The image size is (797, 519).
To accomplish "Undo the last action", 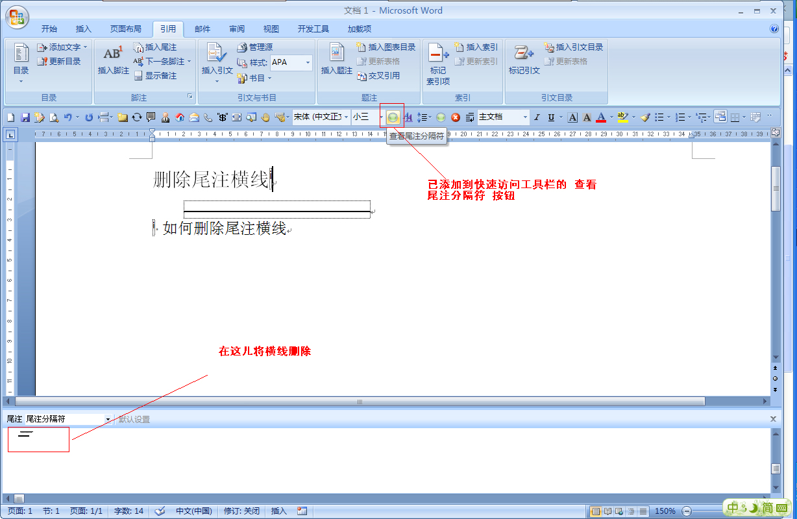I will (x=67, y=117).
